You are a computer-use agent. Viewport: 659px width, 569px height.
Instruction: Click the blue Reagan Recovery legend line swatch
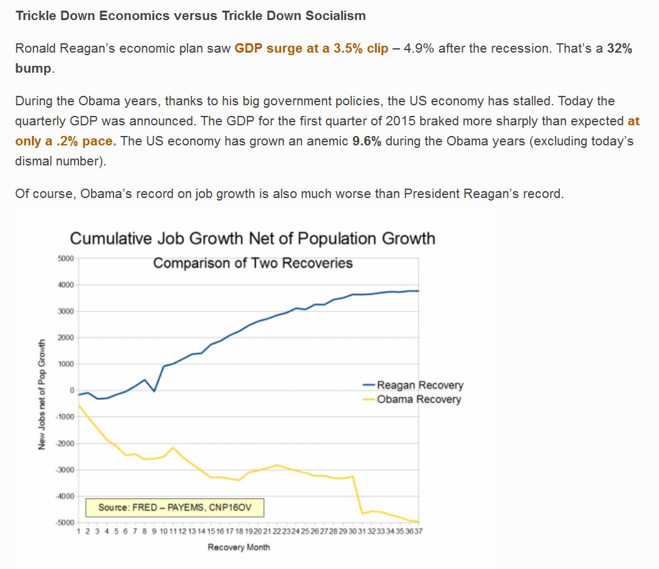(x=369, y=385)
